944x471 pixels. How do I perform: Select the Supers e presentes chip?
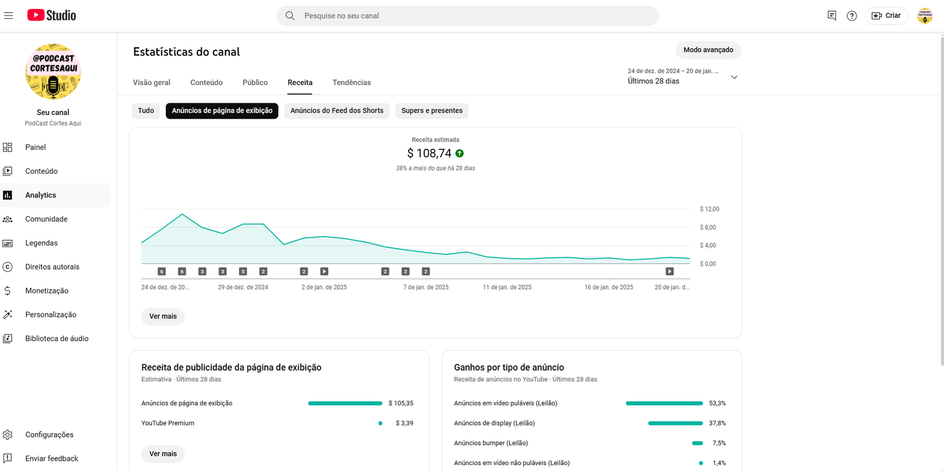point(431,111)
